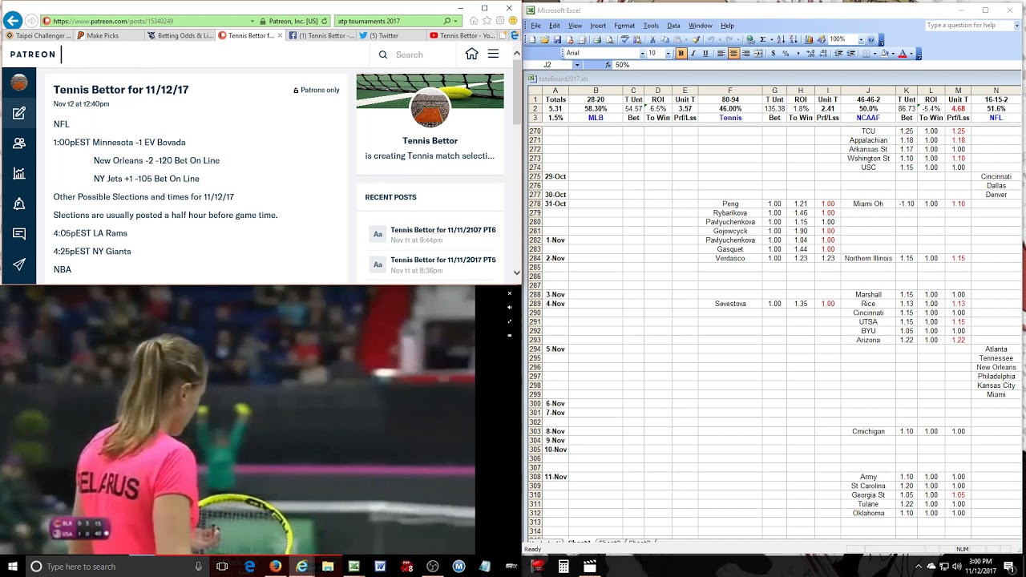
Task: Click the Excel Save icon
Action: tap(557, 39)
